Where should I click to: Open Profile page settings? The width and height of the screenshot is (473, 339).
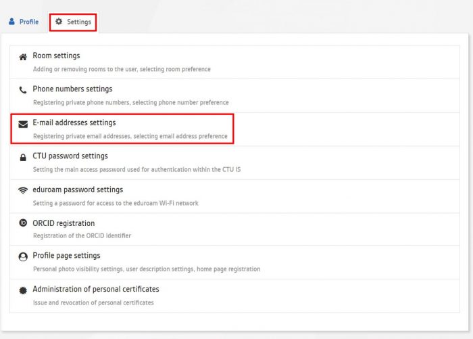[x=234, y=263]
